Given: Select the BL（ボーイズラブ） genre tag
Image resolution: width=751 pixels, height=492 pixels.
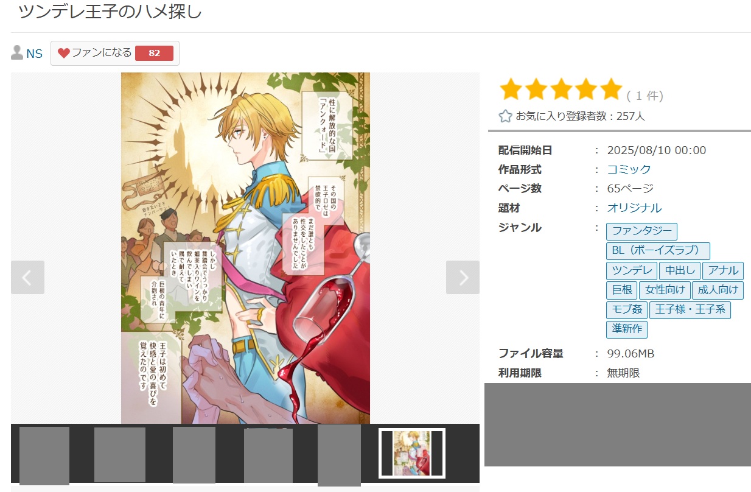Looking at the screenshot, I should tap(658, 251).
